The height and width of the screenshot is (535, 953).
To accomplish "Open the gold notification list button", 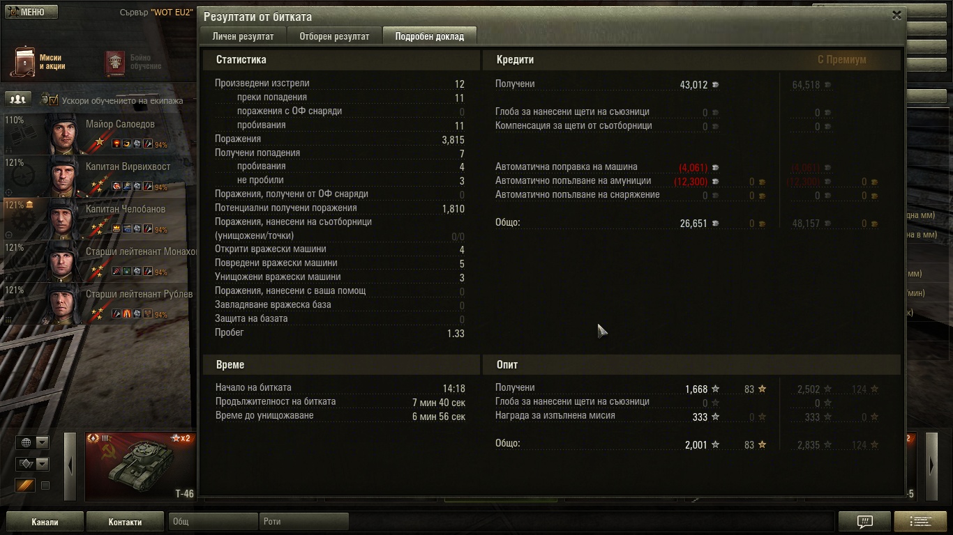I will pyautogui.click(x=920, y=521).
